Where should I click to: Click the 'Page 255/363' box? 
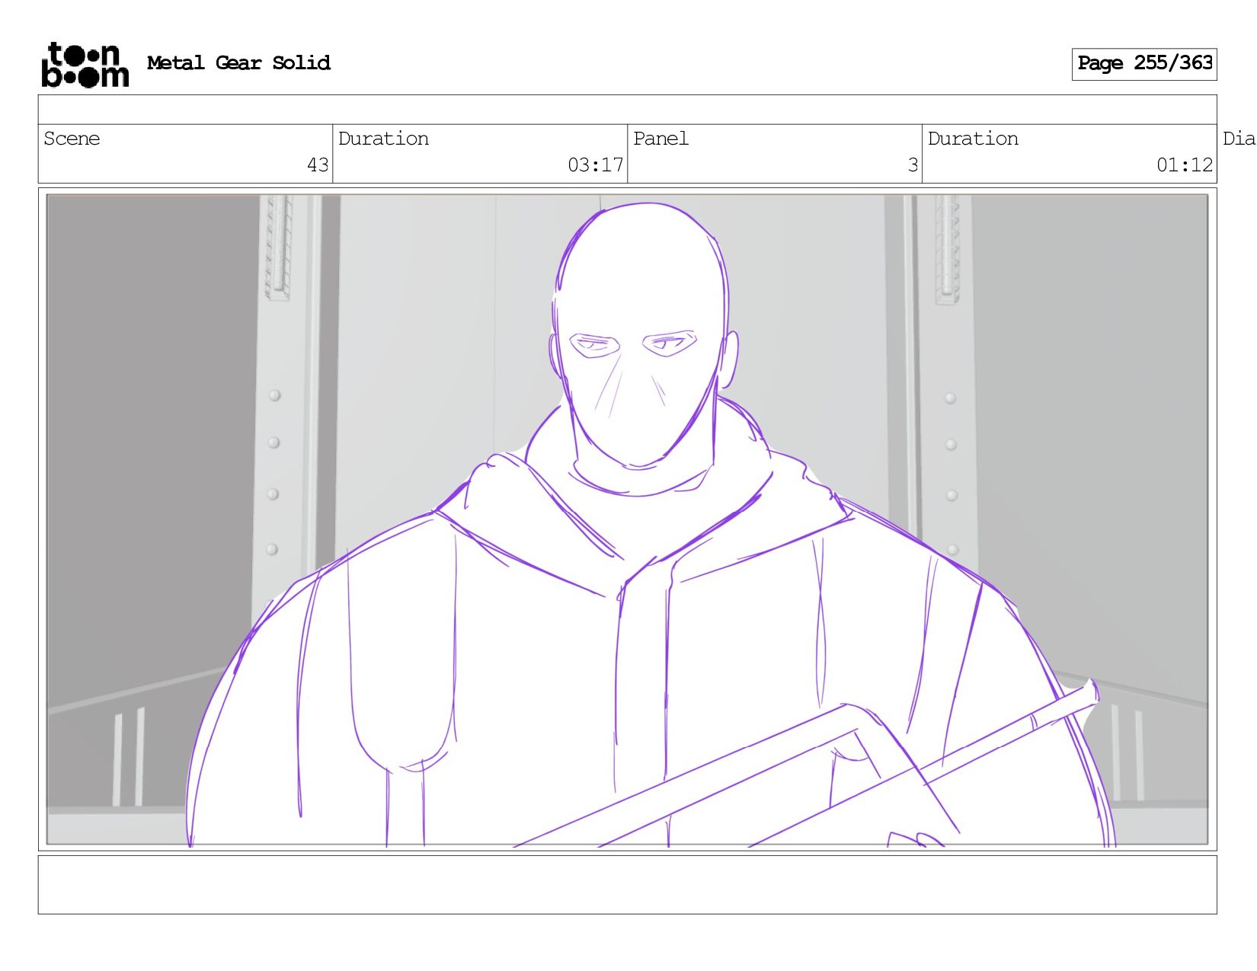pos(1144,64)
